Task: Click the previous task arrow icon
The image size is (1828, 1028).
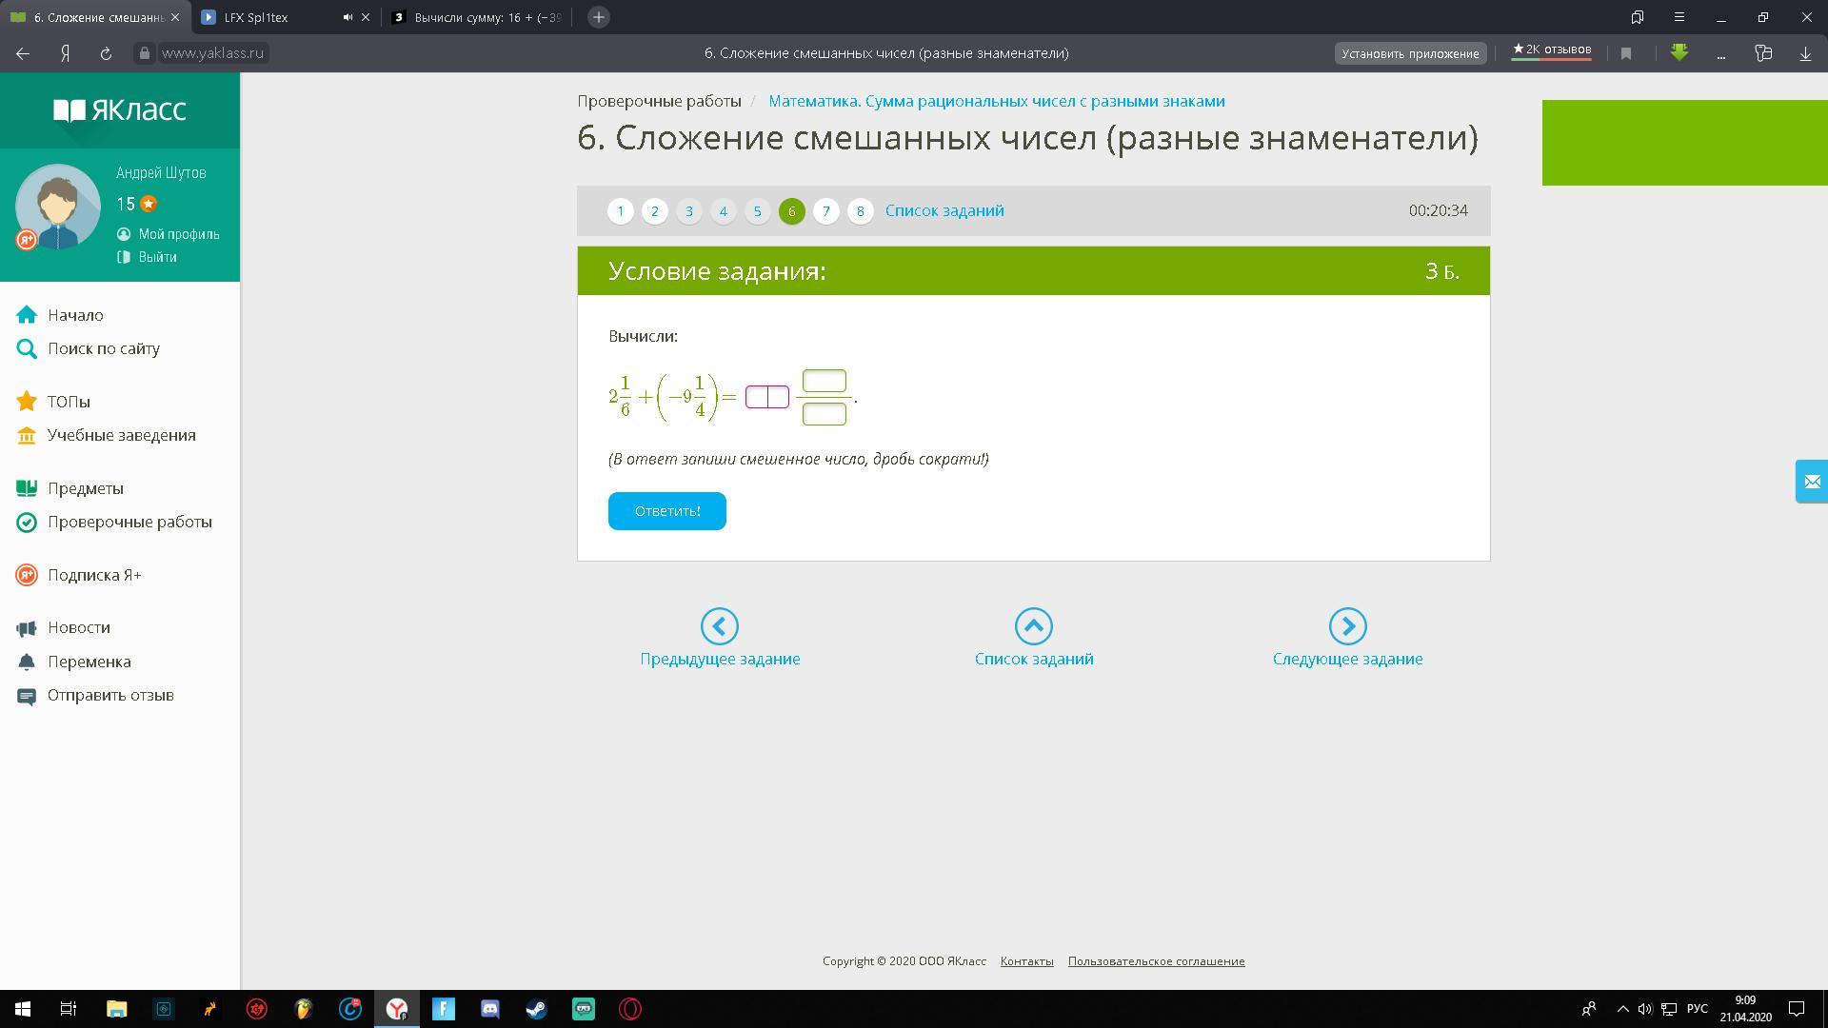Action: pos(720,626)
